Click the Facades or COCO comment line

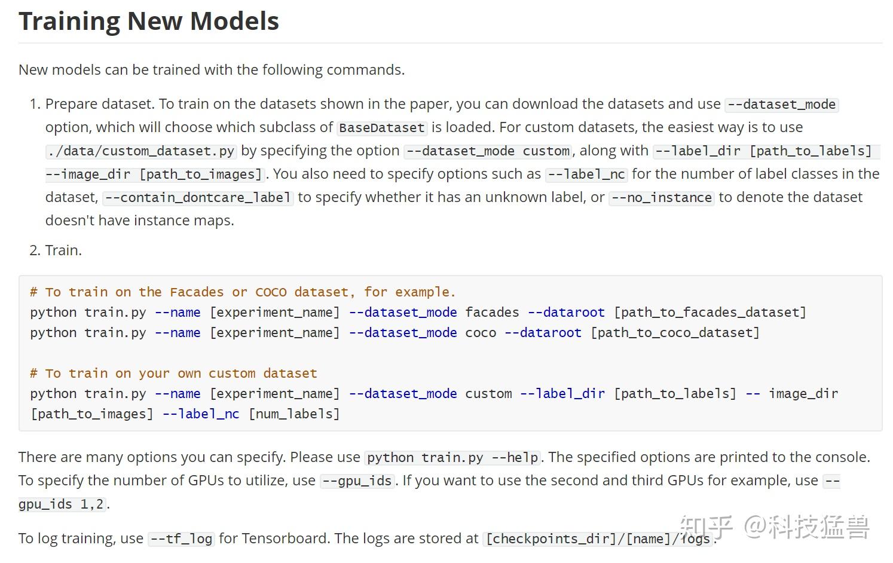[243, 292]
